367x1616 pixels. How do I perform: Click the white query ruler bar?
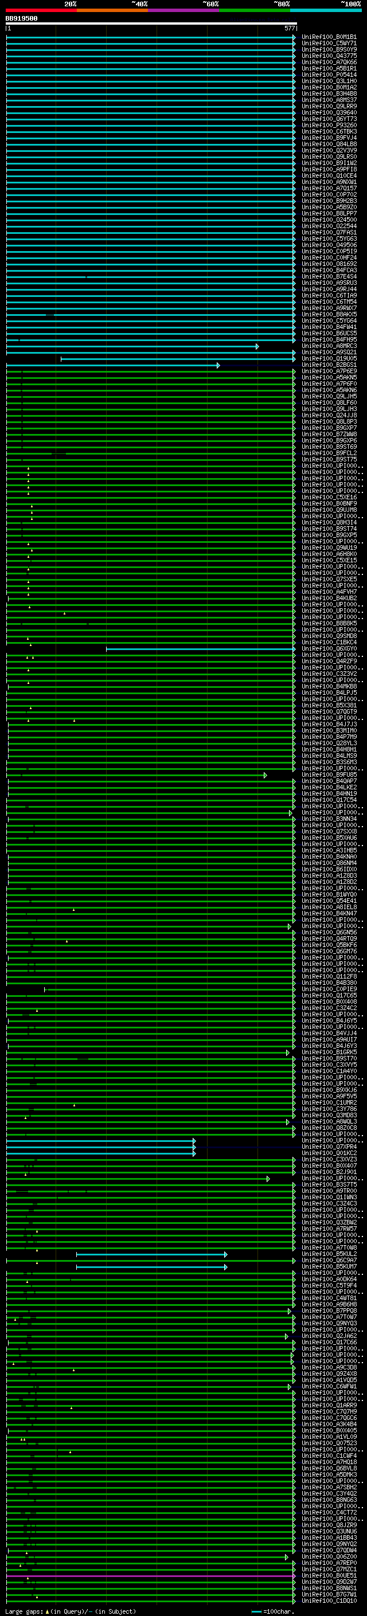(151, 23)
